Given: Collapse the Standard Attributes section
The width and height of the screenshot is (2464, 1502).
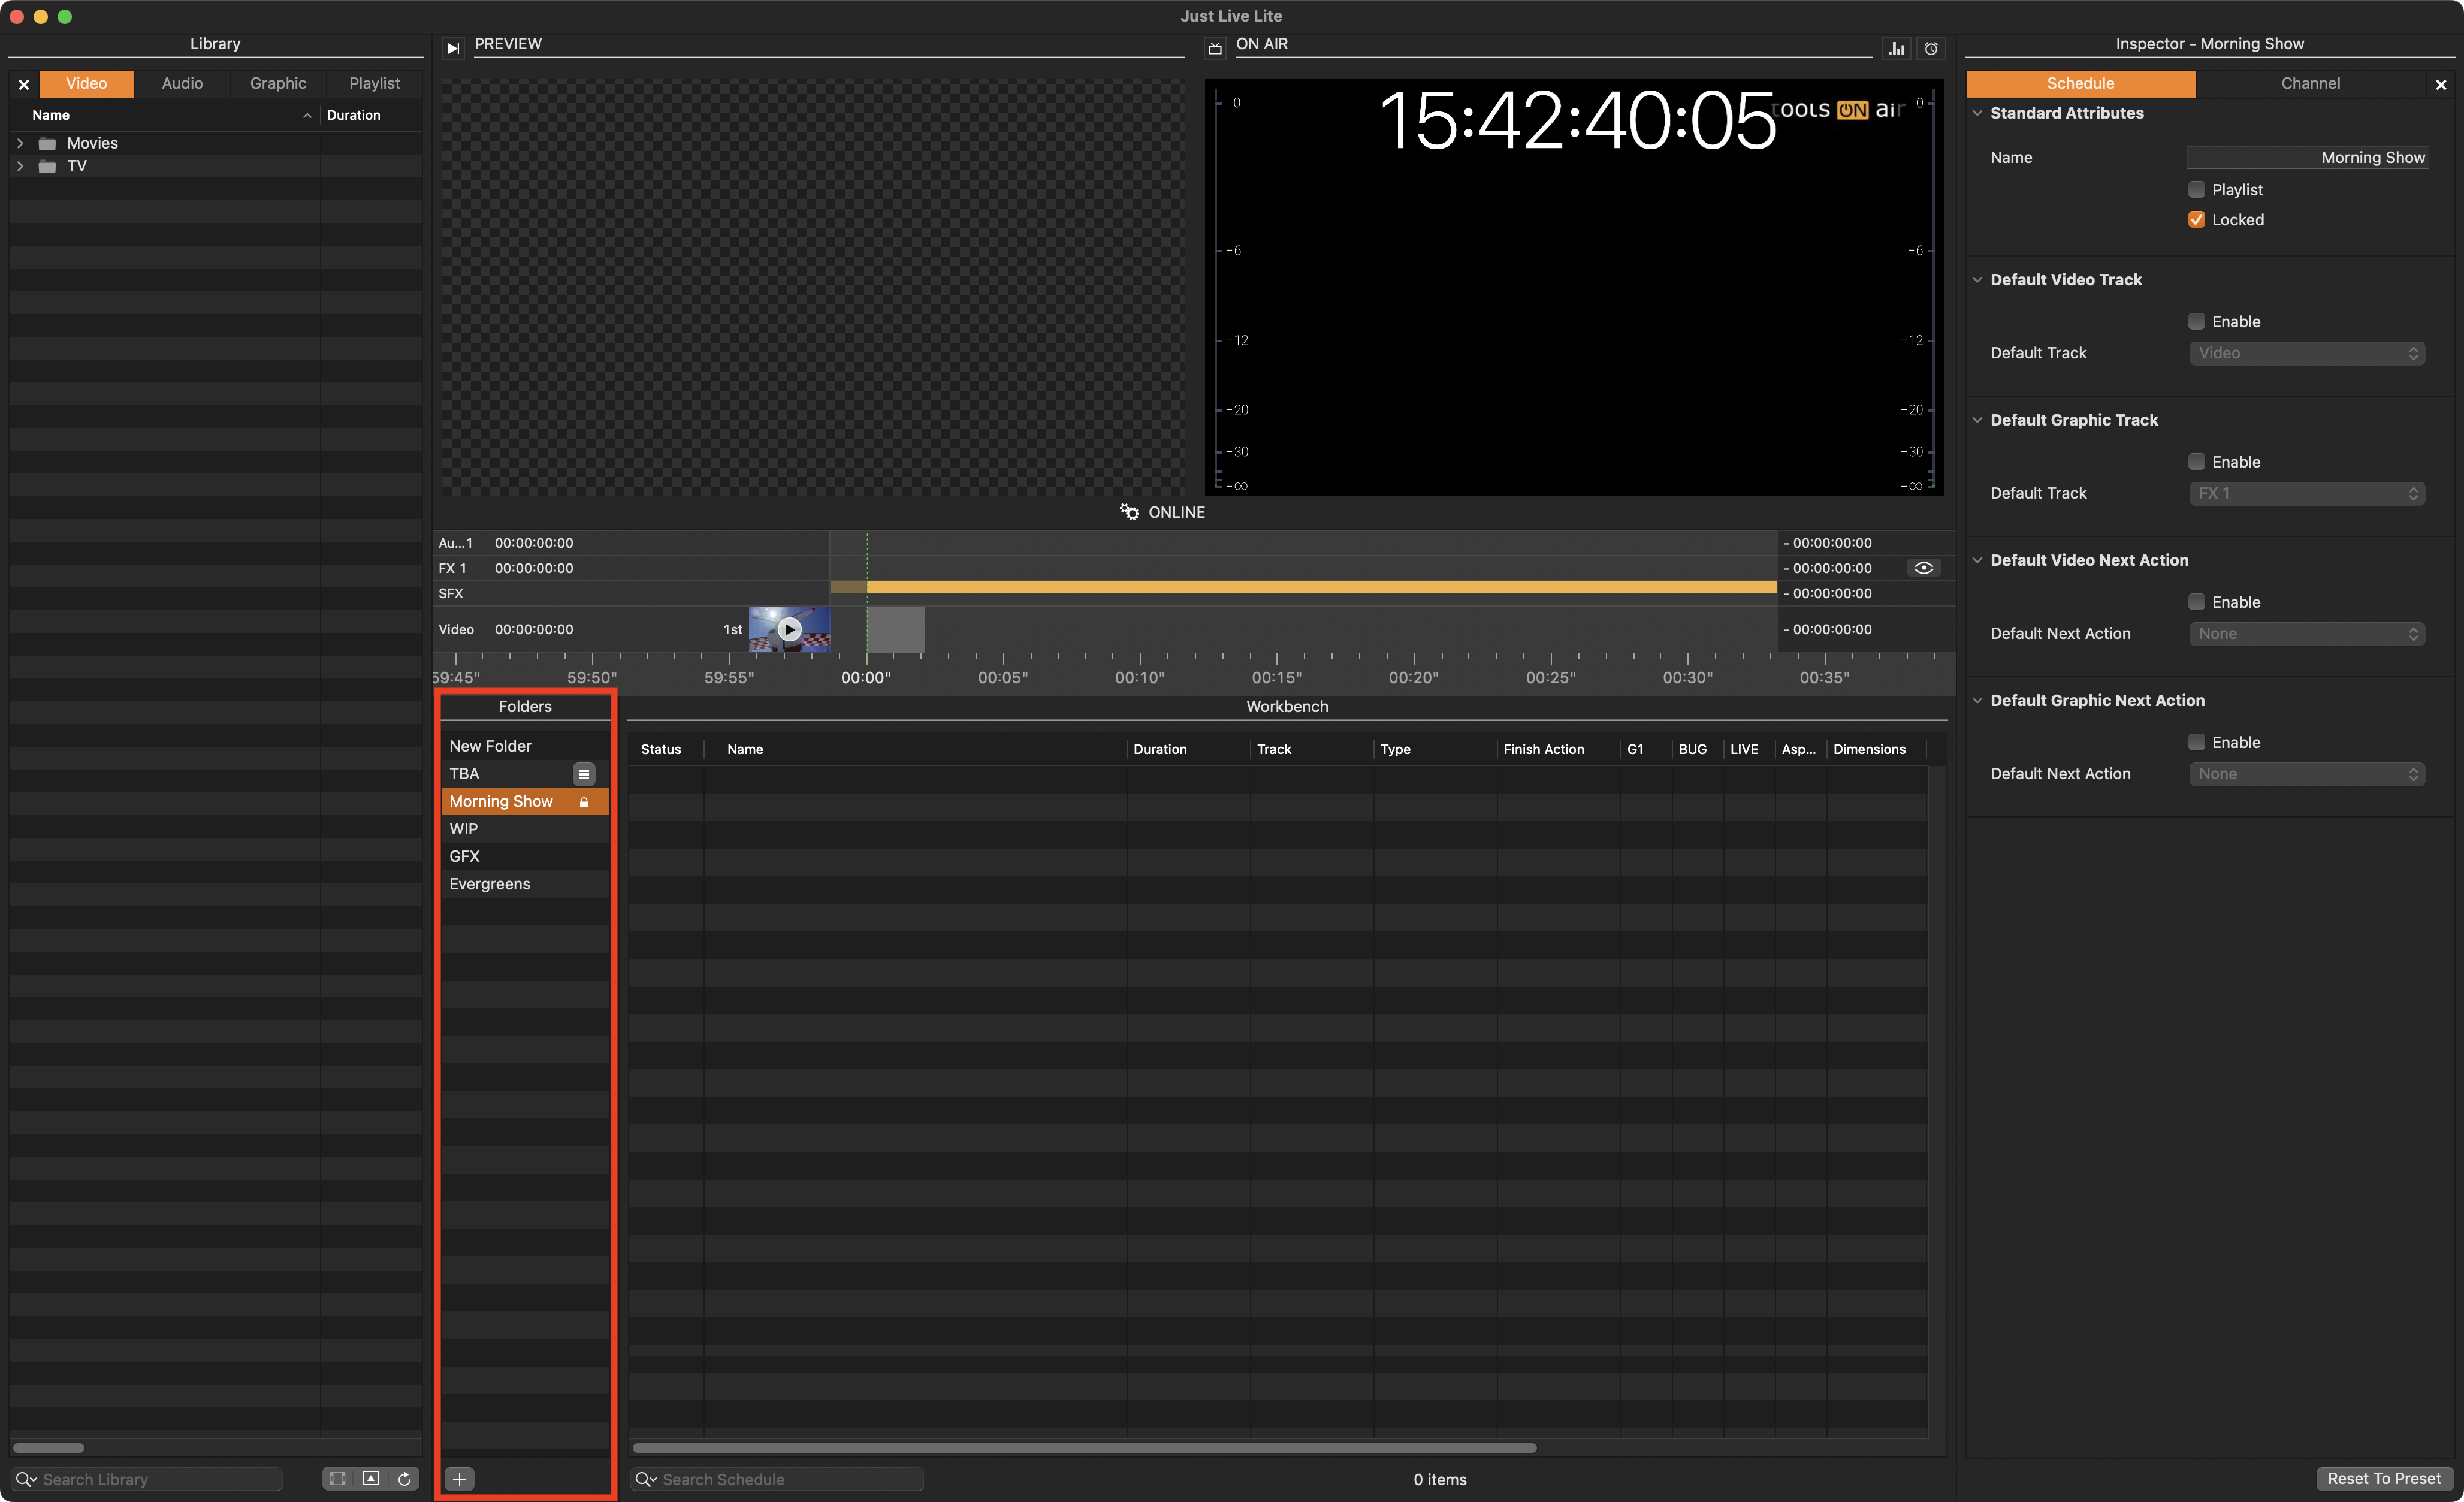Looking at the screenshot, I should (1977, 113).
